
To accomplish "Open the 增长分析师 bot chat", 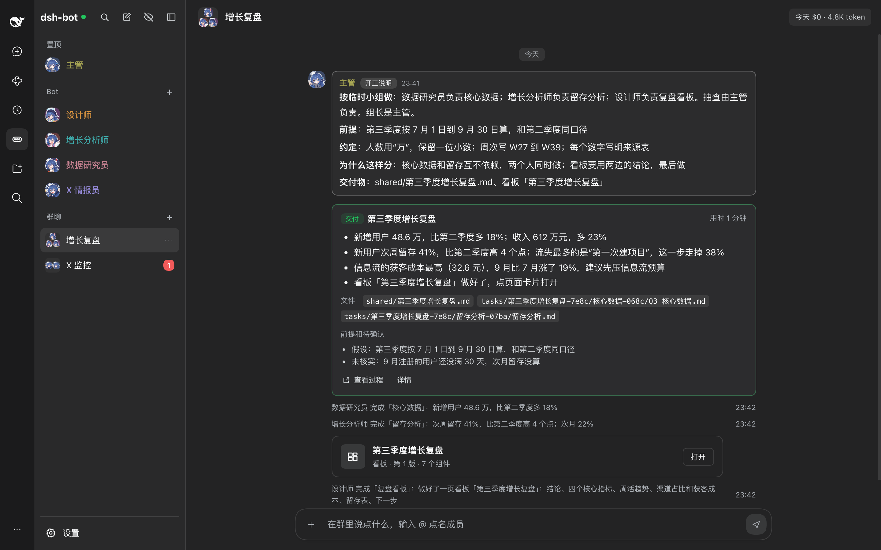I will [x=110, y=140].
